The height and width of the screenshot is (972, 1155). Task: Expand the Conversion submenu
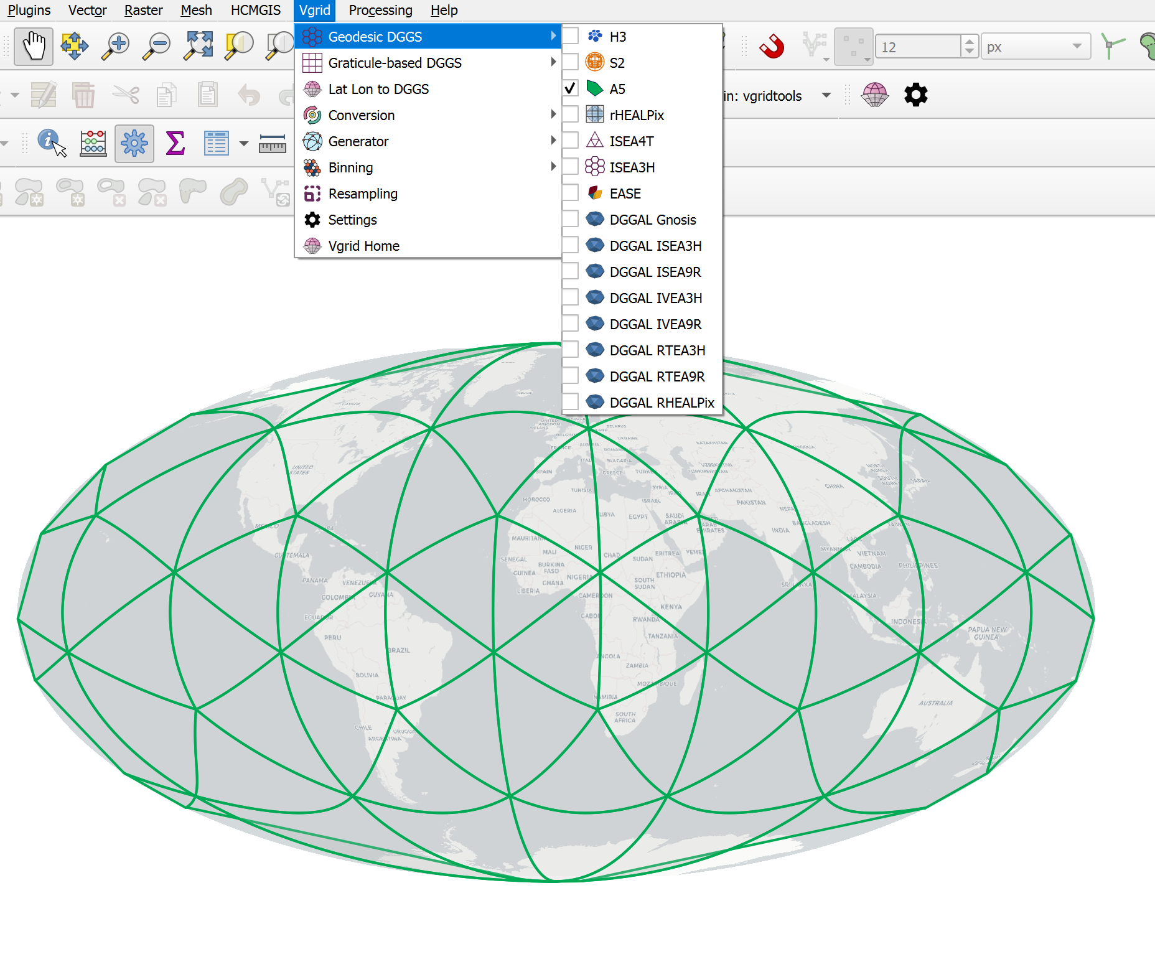tap(428, 115)
